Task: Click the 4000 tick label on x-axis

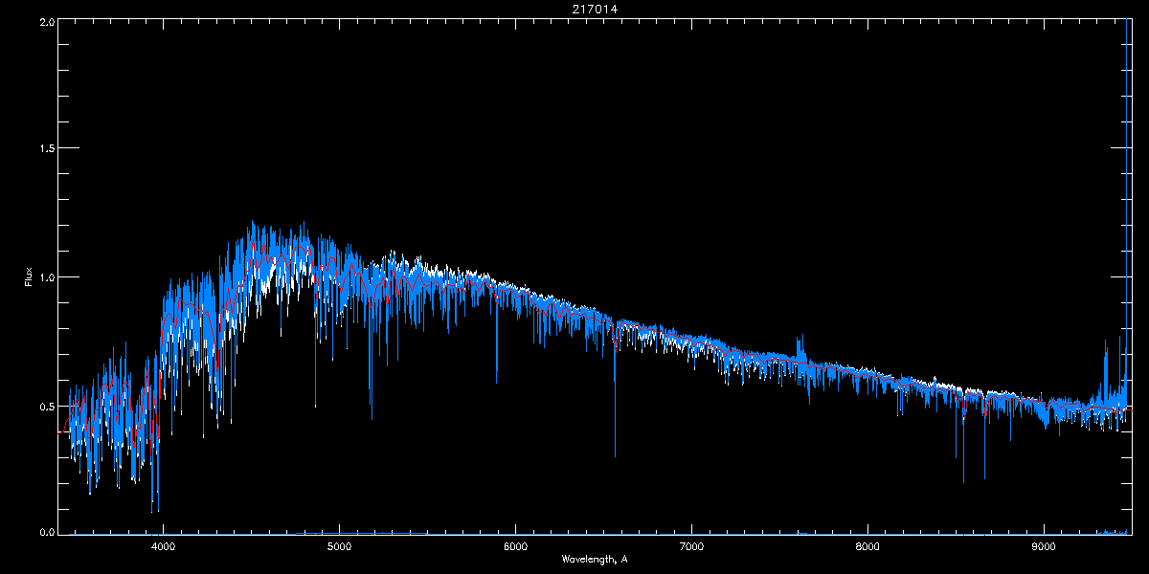Action: coord(163,547)
